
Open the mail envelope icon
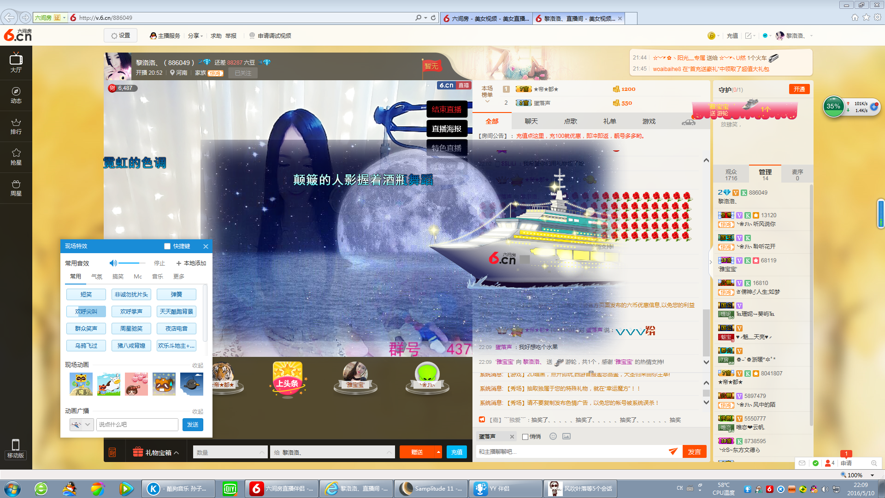[x=802, y=463]
